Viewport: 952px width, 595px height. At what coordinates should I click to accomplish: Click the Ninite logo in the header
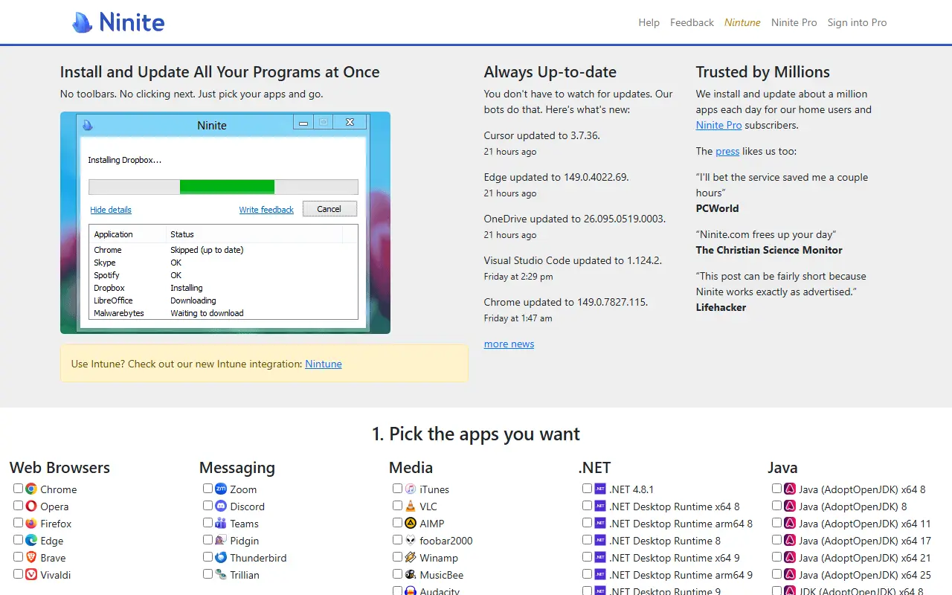tap(118, 22)
